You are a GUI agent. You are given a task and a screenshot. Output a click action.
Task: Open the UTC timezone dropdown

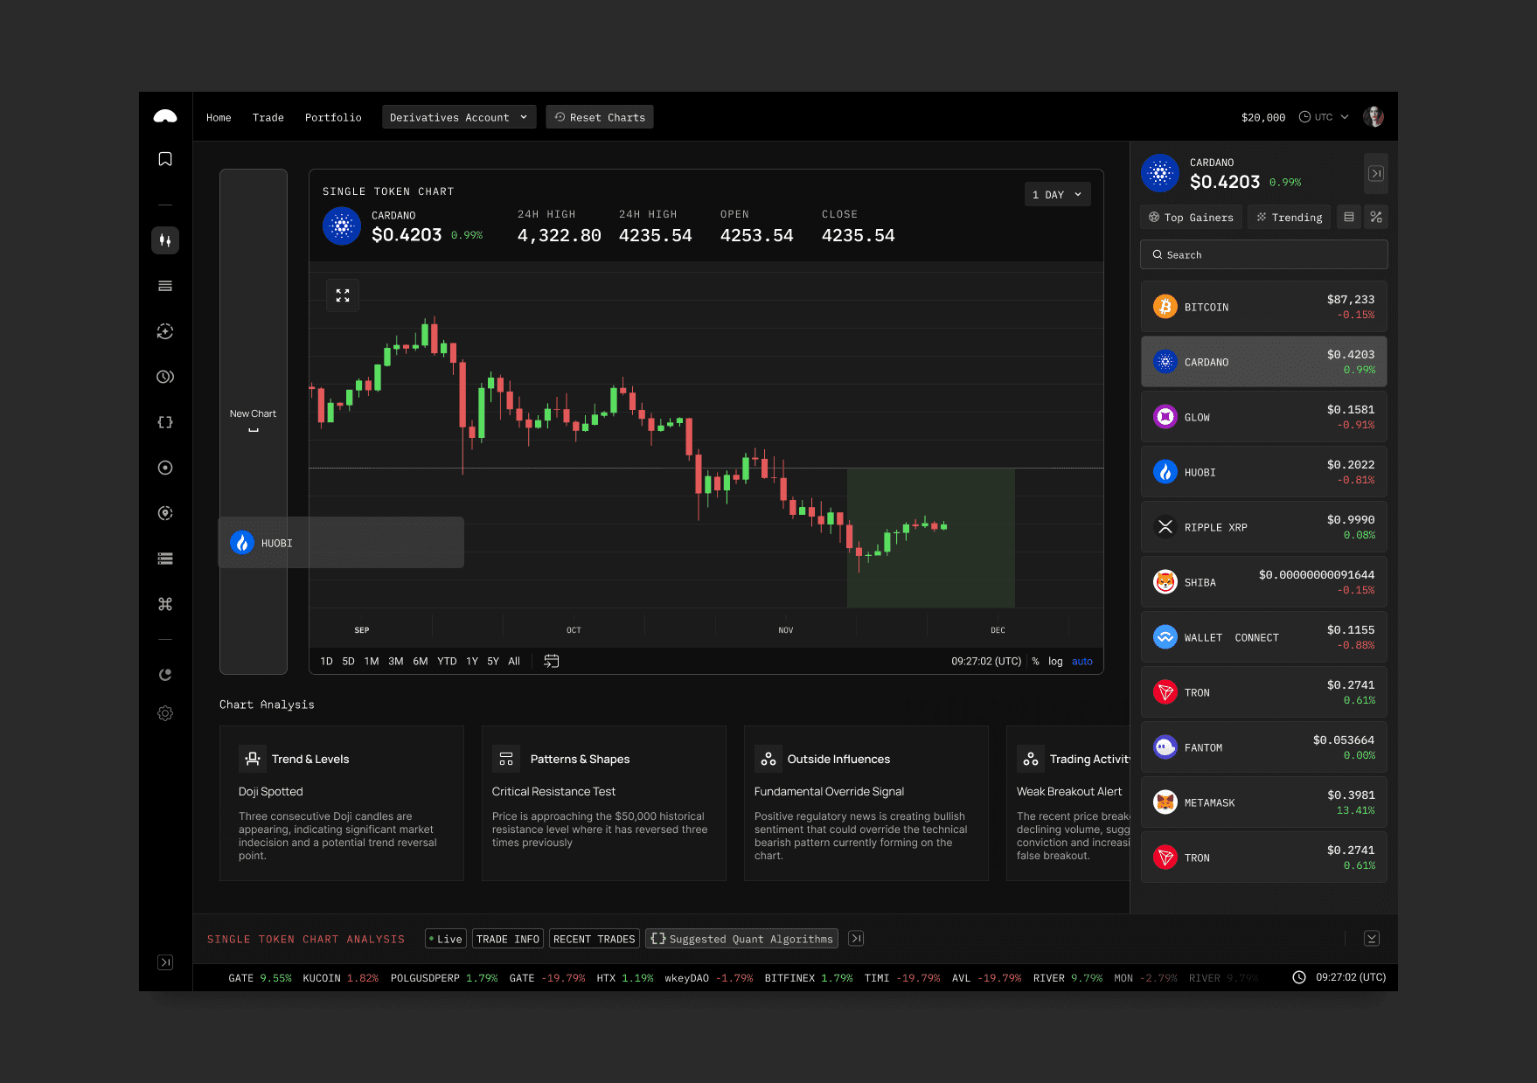point(1324,117)
